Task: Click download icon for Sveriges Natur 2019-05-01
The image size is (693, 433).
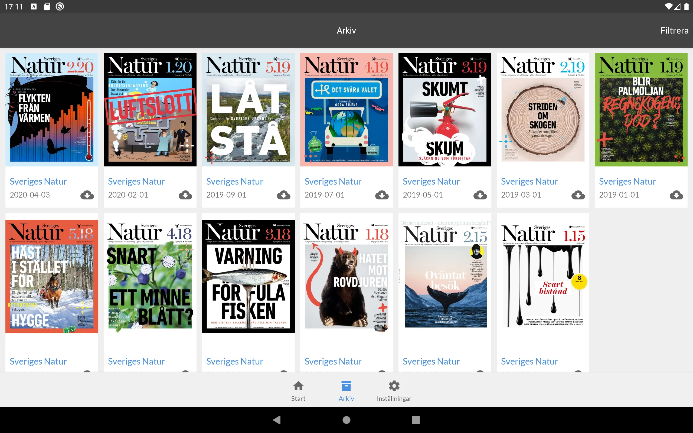Action: point(479,195)
